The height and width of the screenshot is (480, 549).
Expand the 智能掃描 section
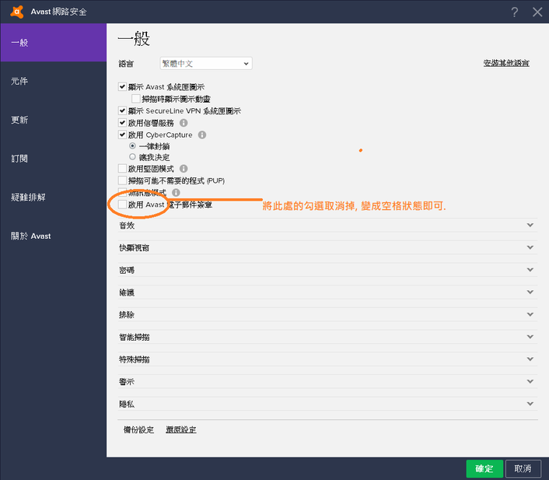[327, 337]
